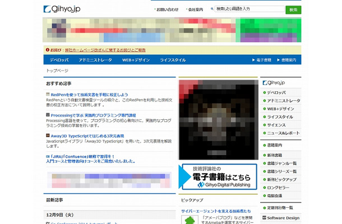The width and height of the screenshot is (342, 224).
Task: Open Away3D TypeScript 3D article link
Action: (x=87, y=136)
